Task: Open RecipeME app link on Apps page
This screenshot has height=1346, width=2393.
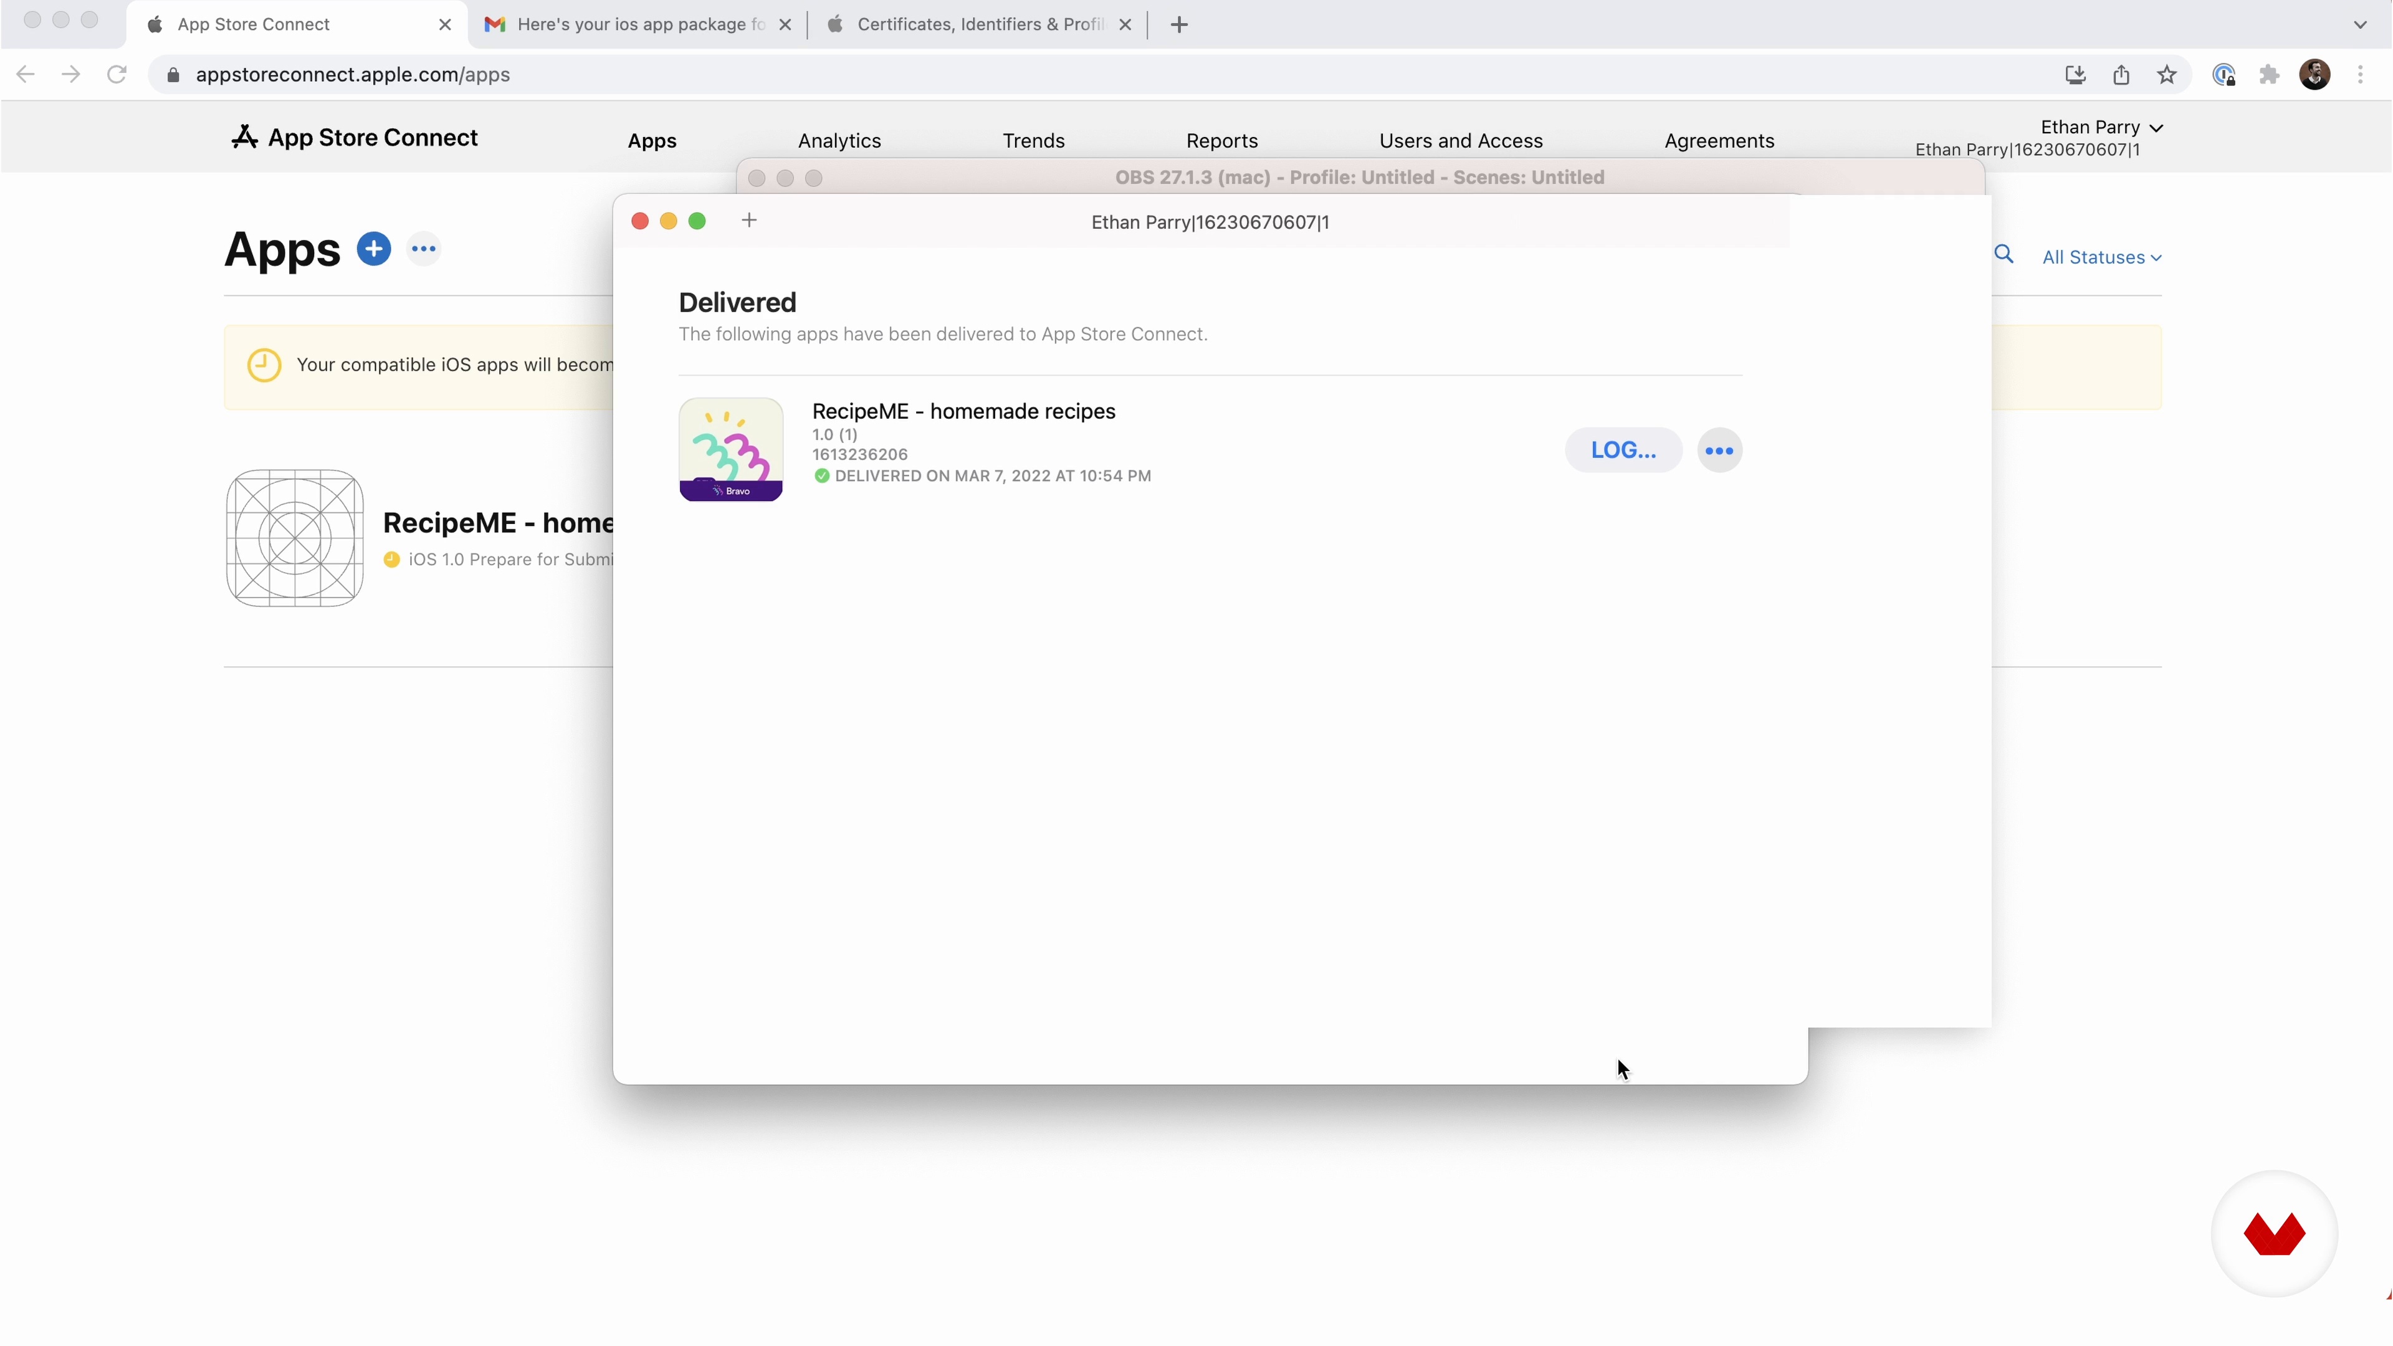Action: [498, 523]
